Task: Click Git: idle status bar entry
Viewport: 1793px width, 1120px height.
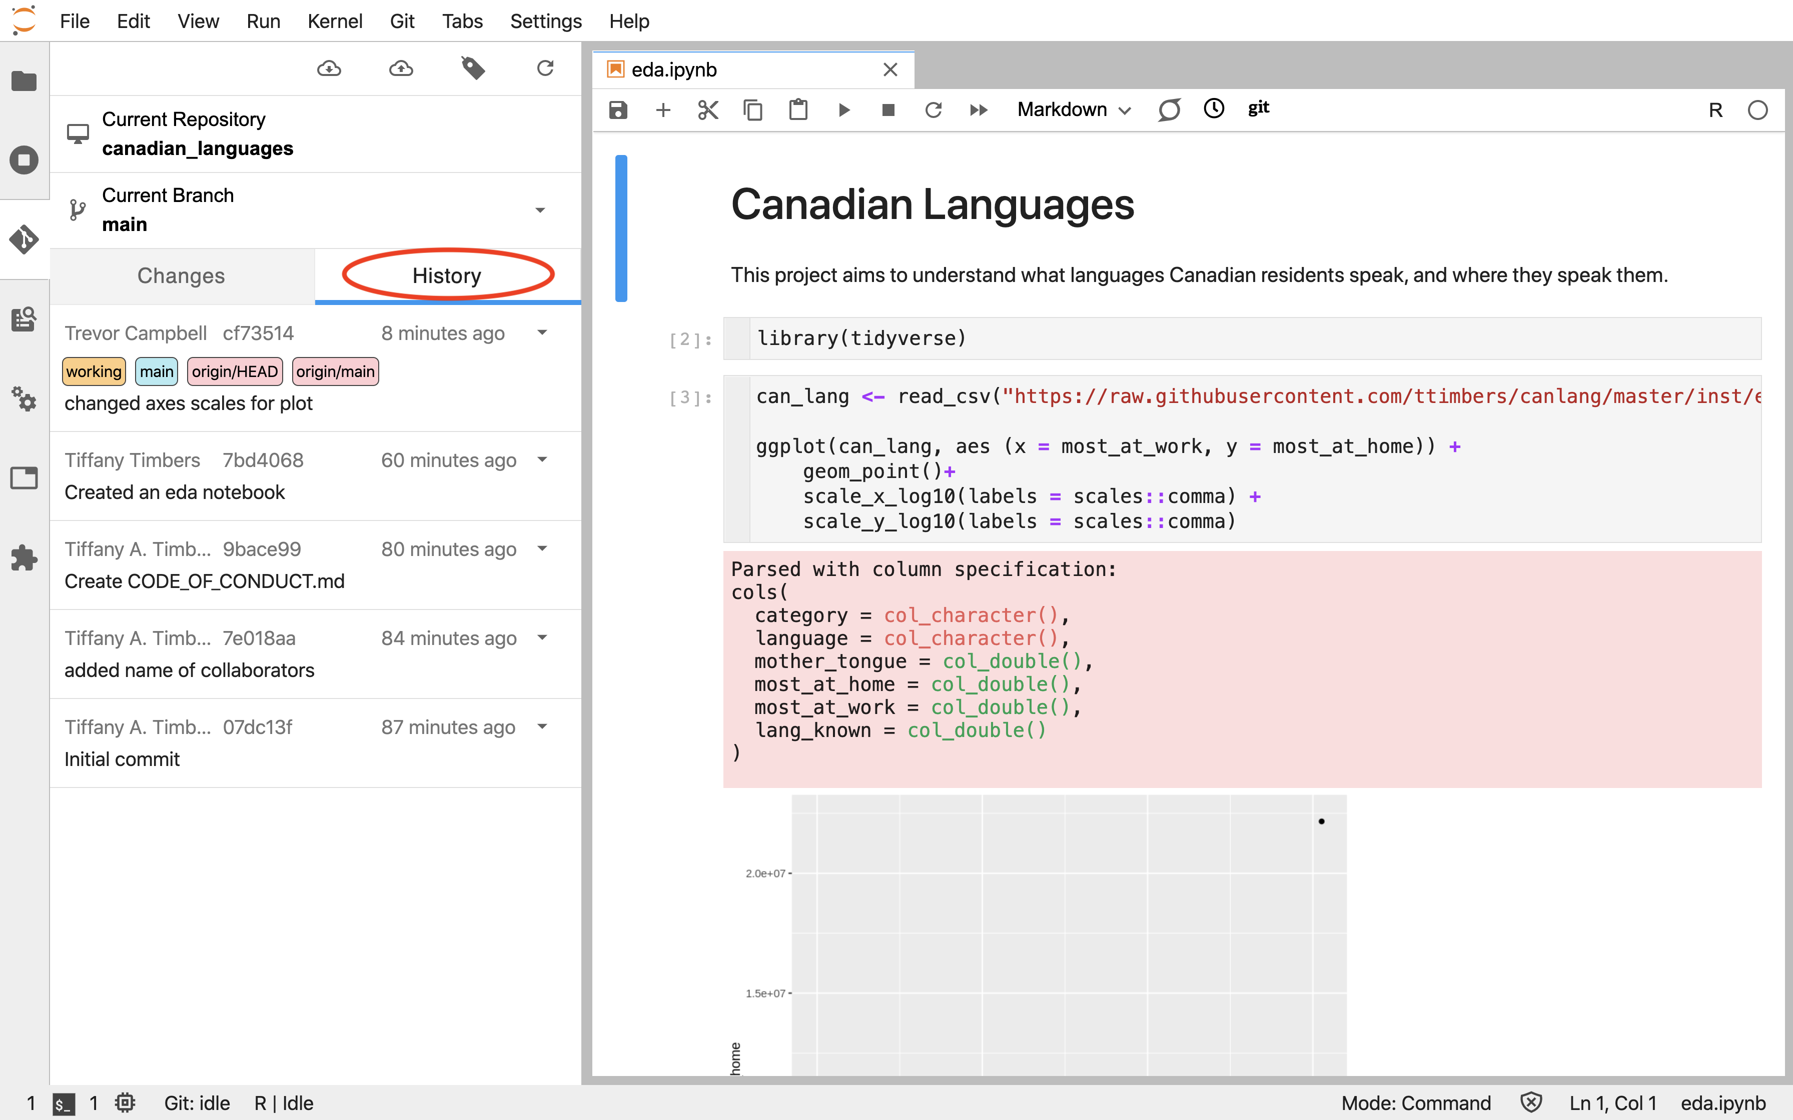Action: [x=197, y=1103]
